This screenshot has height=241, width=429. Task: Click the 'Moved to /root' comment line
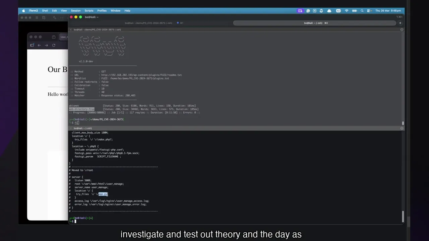[x=82, y=170]
